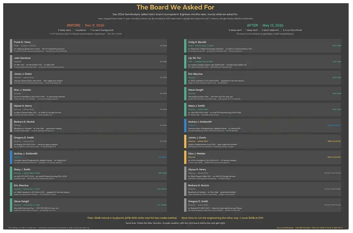Image resolution: width=353 pixels, height=233 pixels.
Task: Select the John Donahoe card
Action: pos(89,62)
